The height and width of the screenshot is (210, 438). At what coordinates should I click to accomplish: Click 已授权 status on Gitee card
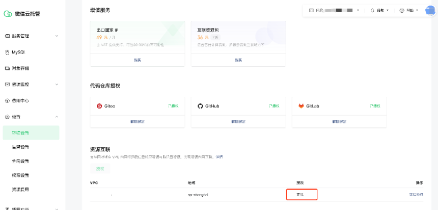173,106
